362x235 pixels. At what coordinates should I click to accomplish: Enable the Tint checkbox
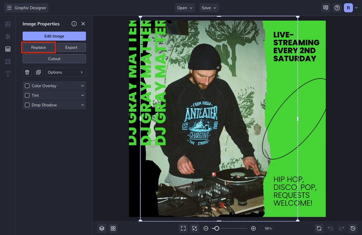(27, 95)
